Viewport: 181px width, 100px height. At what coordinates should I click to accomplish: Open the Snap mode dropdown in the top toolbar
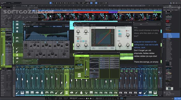(88, 3)
